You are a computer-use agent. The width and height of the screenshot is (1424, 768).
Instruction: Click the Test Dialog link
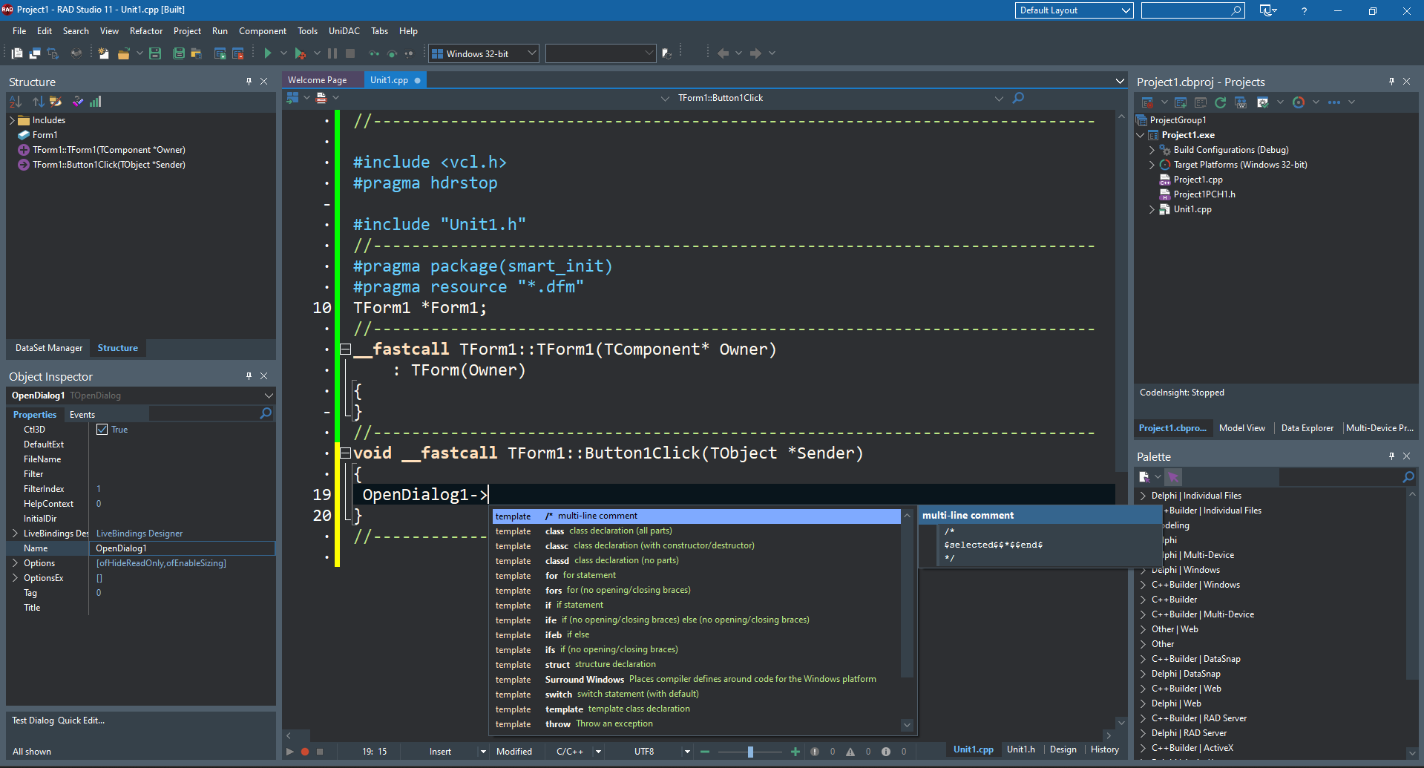click(x=33, y=721)
